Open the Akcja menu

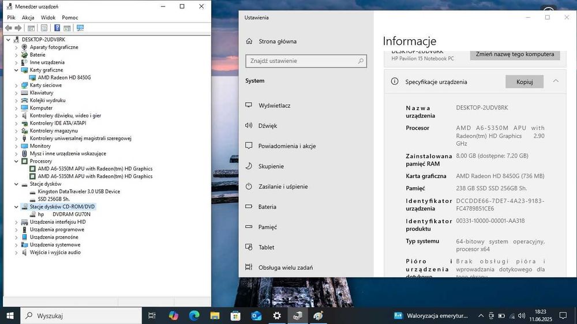pyautogui.click(x=28, y=17)
